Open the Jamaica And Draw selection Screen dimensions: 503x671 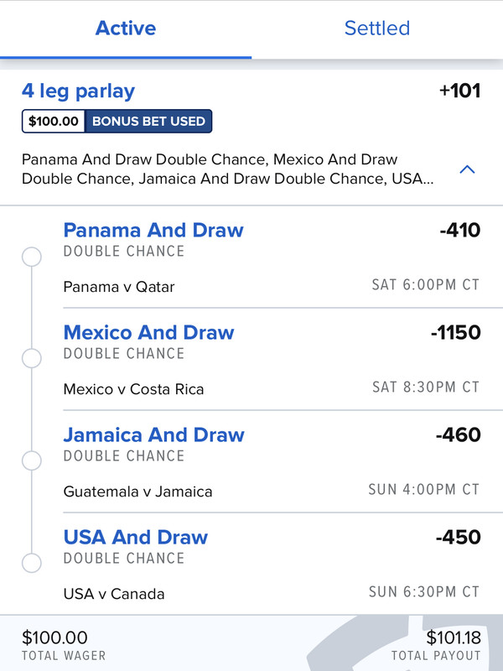pos(153,434)
